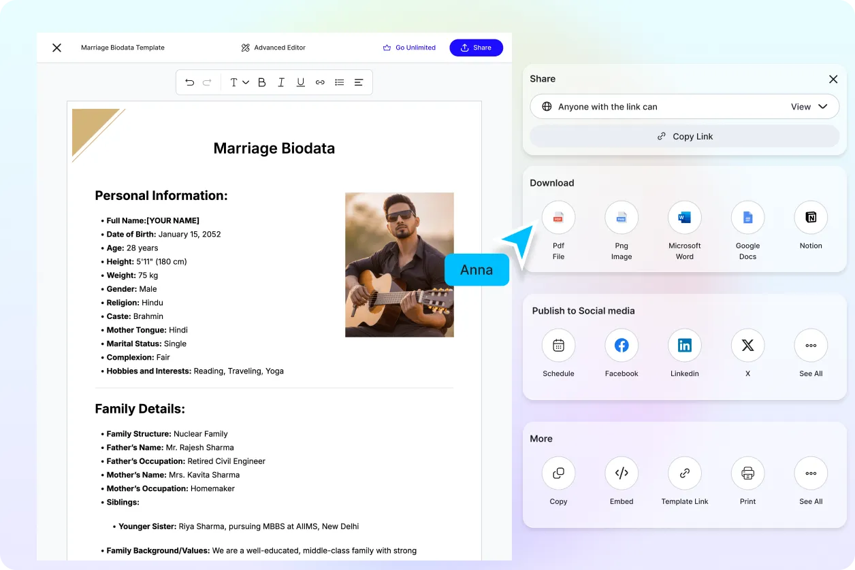Apply bulleted list formatting

[x=339, y=82]
